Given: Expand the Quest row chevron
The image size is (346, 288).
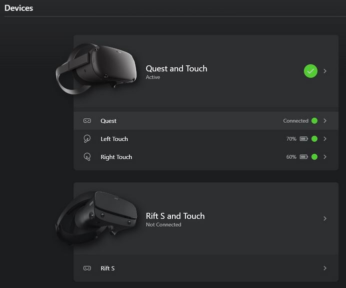Looking at the screenshot, I should (325, 121).
